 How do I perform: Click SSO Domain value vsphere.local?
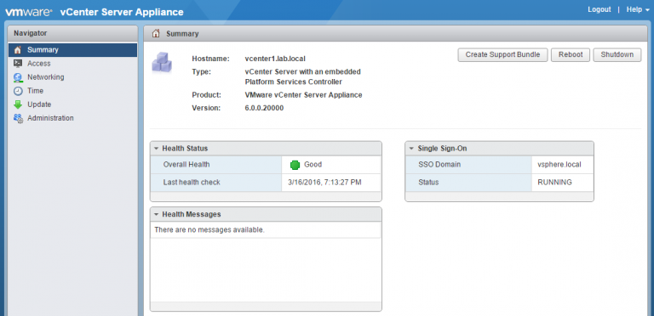(x=559, y=165)
